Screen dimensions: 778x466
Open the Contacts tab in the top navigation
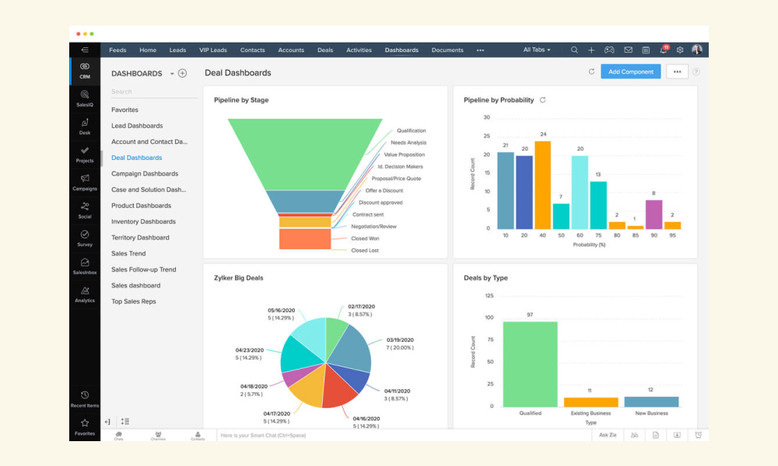tap(253, 50)
